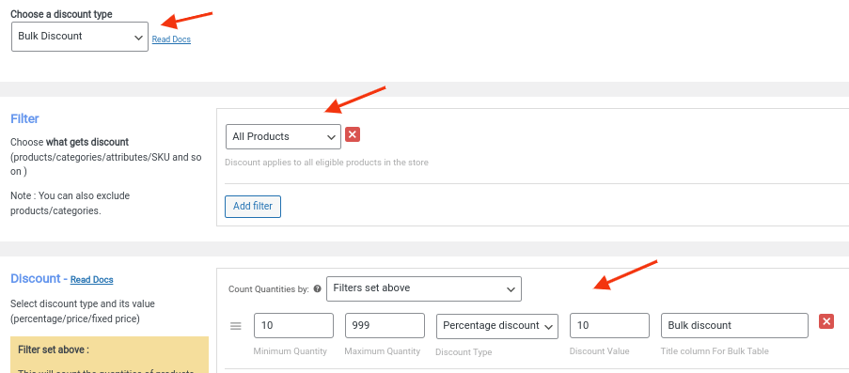Focus the Maximum Quantity field showing 999
Screen dimensions: 849x373
(385, 326)
